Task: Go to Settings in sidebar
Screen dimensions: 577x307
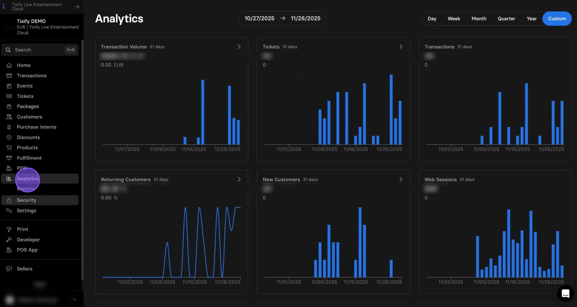Action: (x=26, y=210)
